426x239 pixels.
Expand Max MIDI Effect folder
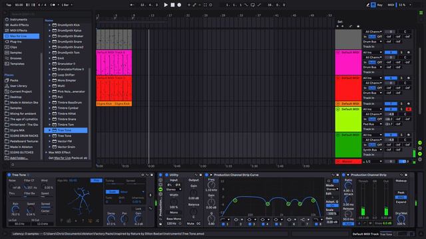click(x=46, y=153)
